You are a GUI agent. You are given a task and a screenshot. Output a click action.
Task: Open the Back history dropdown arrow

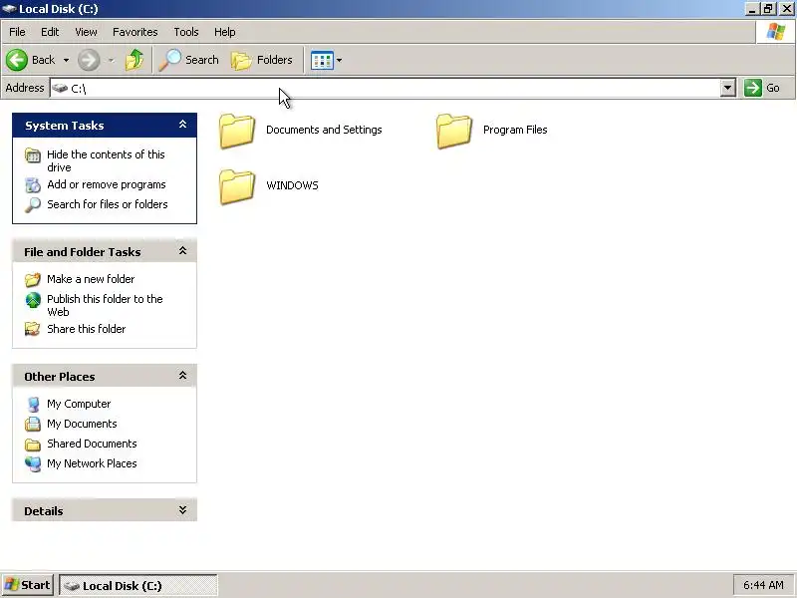click(66, 60)
